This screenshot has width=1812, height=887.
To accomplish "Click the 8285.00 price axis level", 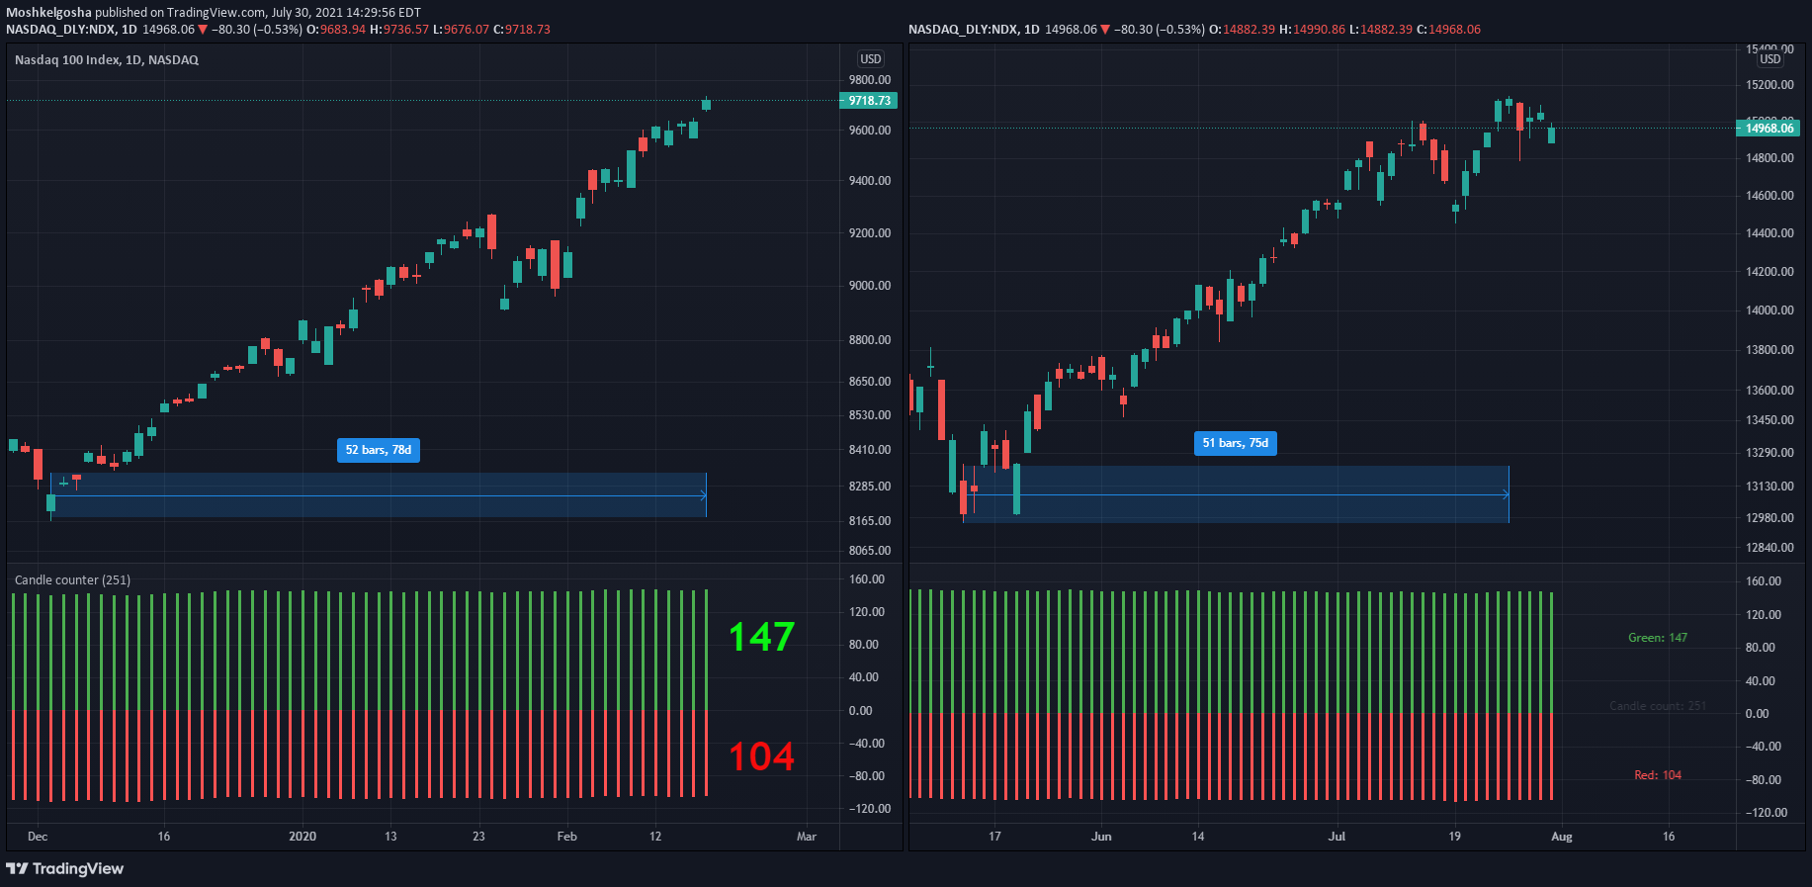I will pyautogui.click(x=870, y=487).
